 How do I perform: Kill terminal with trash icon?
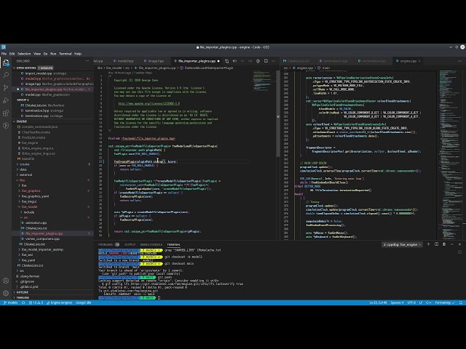(x=444, y=244)
